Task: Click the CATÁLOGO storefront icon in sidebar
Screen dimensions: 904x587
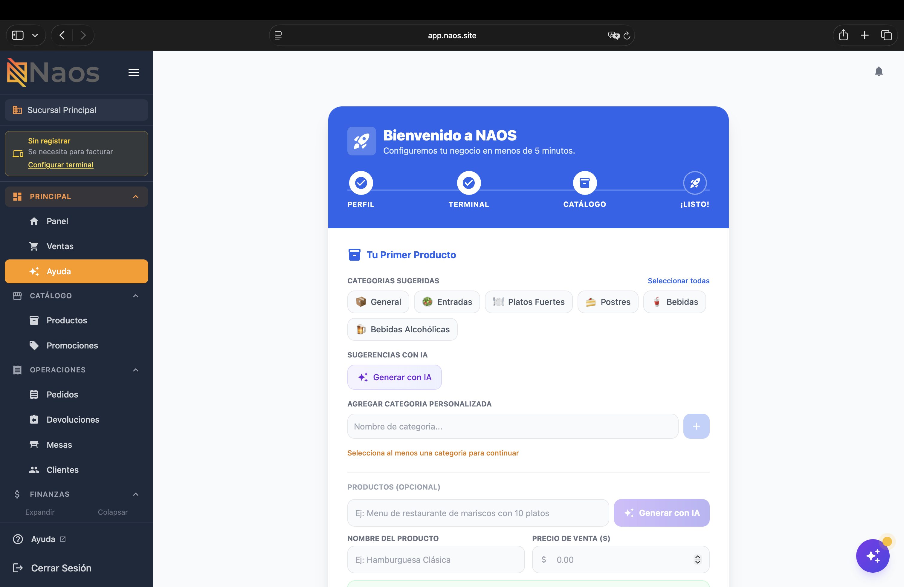Action: 17,296
